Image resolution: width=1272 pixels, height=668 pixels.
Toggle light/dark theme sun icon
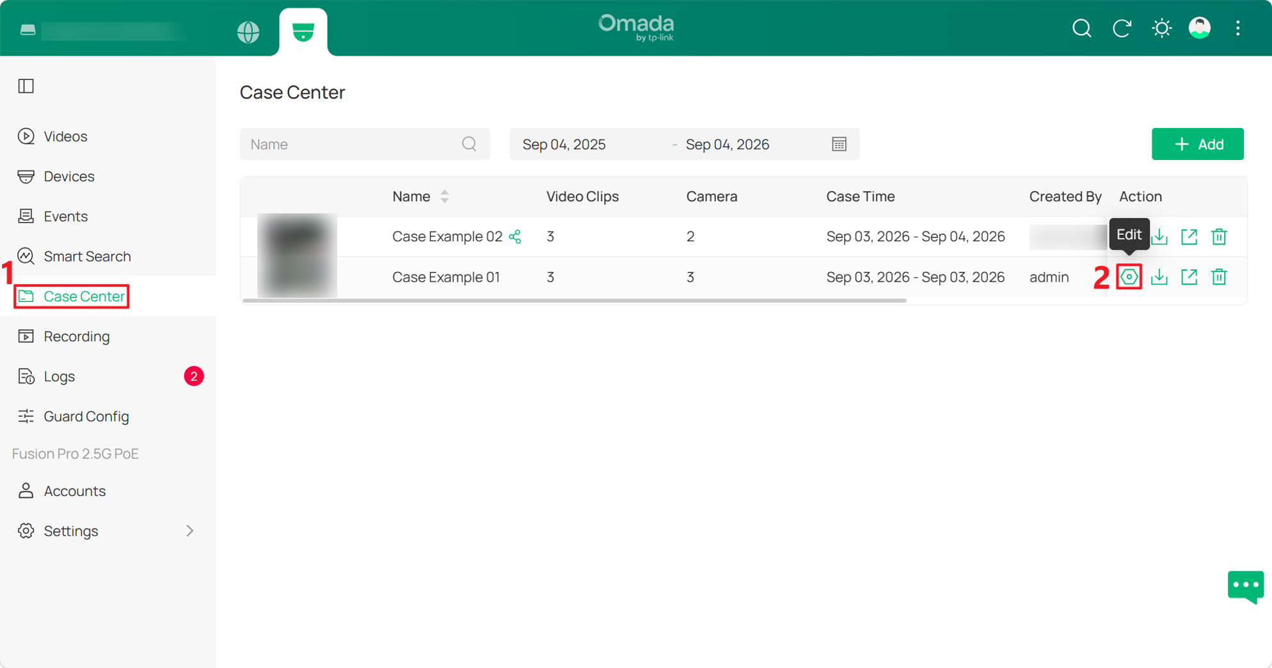(1161, 28)
